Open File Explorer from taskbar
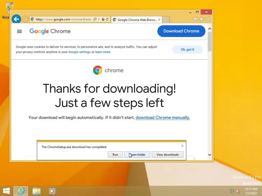The width and height of the screenshot is (262, 196). pos(36,191)
